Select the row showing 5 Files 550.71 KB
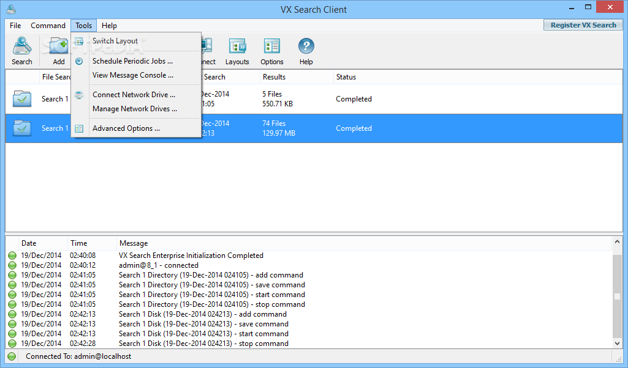The width and height of the screenshot is (628, 368). tap(314, 98)
